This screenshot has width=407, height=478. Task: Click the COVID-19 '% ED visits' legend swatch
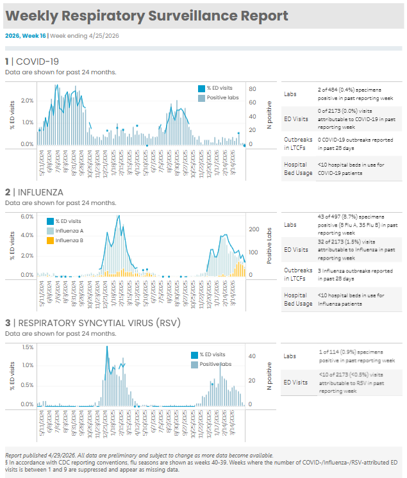click(201, 88)
